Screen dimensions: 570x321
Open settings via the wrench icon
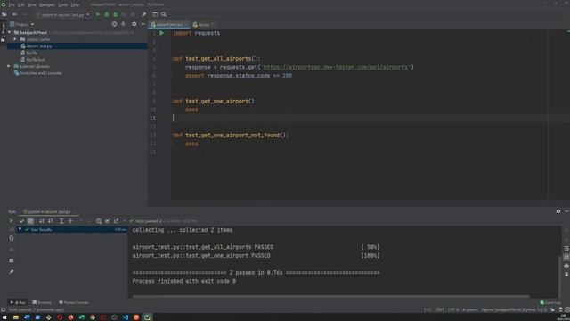click(144, 14)
